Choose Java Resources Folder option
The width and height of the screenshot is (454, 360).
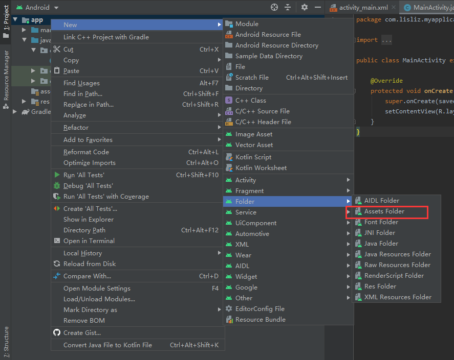396,254
